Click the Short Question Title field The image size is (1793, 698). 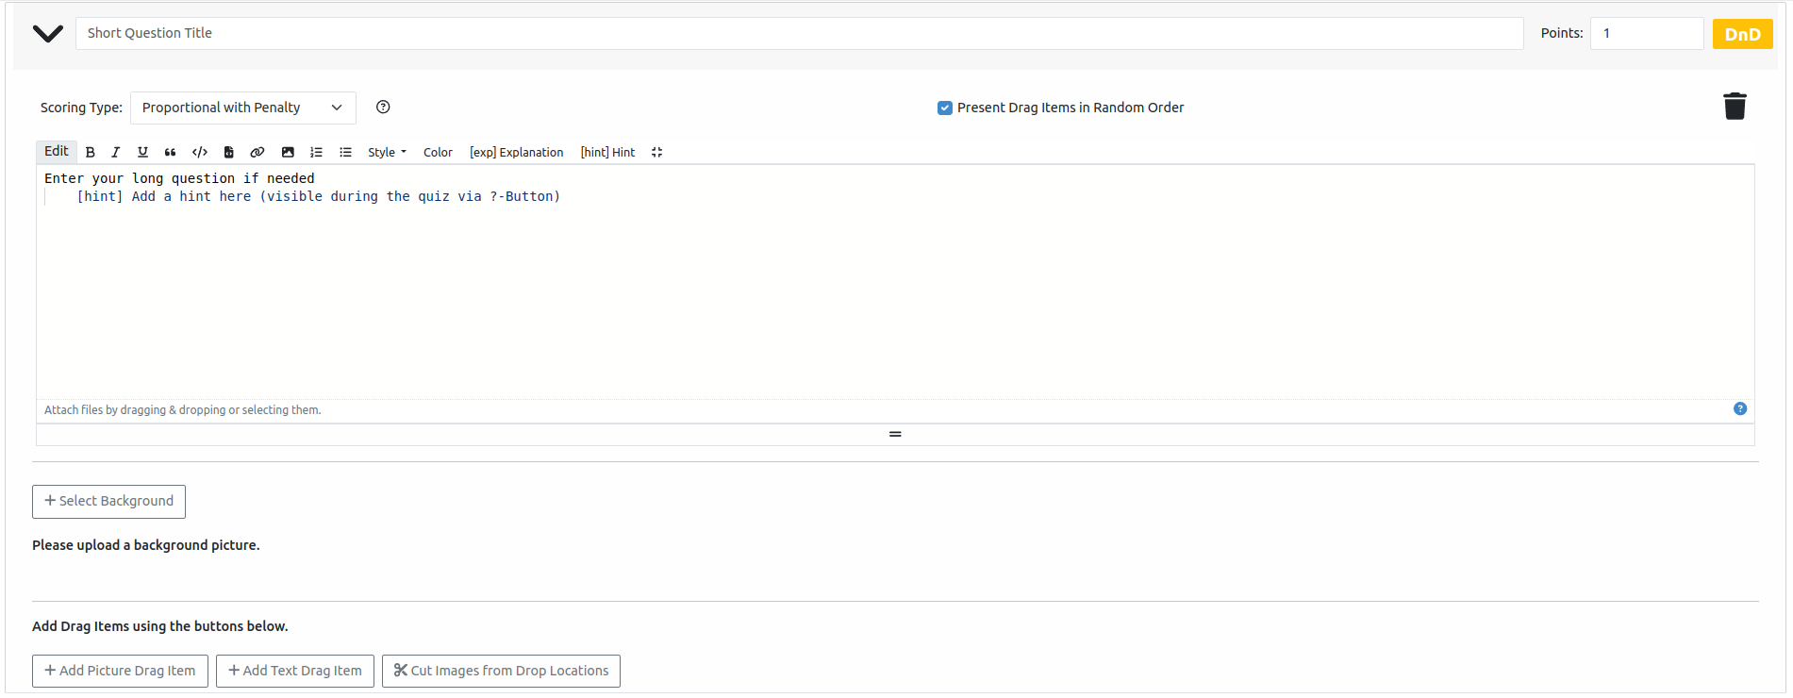(x=799, y=33)
